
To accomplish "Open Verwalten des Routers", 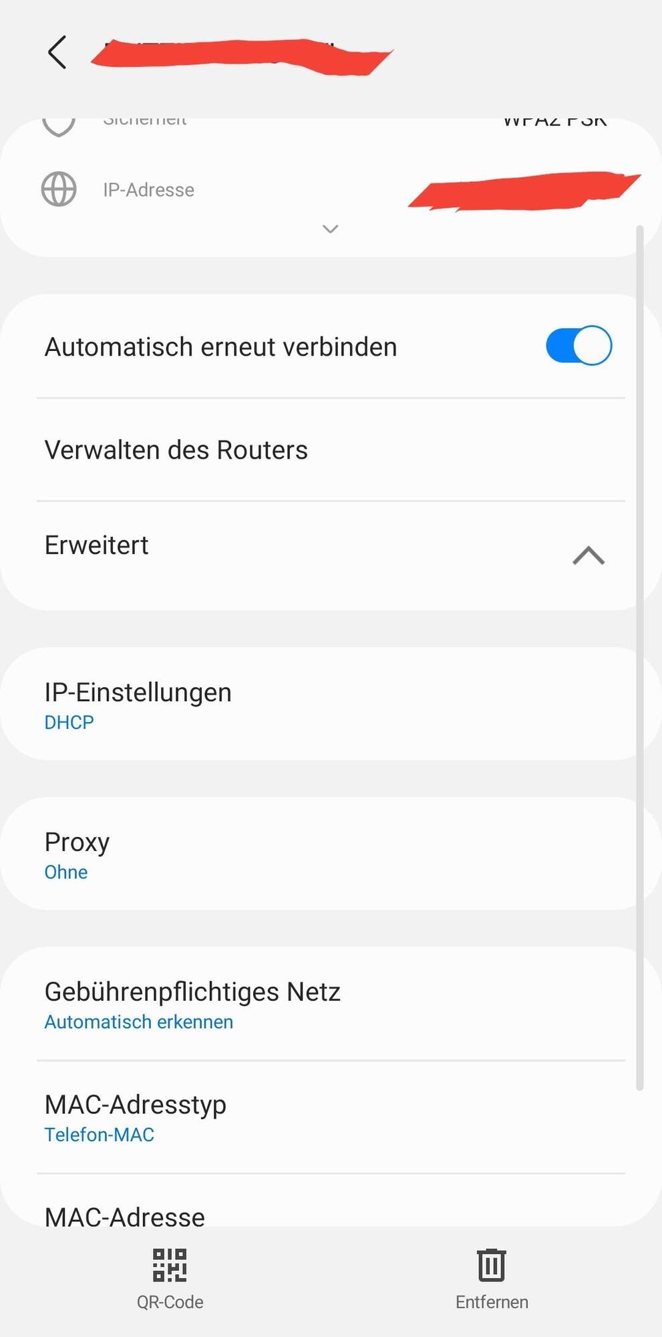I will point(176,450).
